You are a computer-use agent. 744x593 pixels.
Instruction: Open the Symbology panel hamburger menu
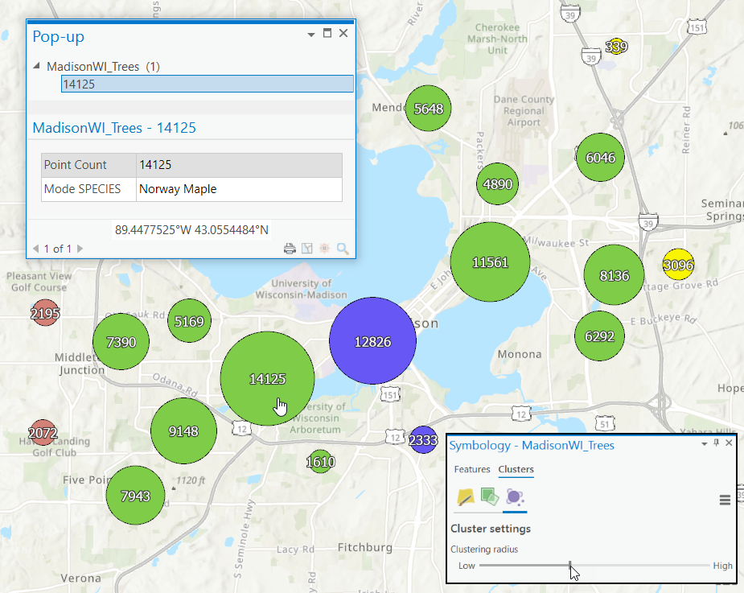725,499
